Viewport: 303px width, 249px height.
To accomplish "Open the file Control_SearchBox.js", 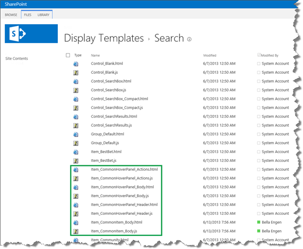I will point(109,90).
